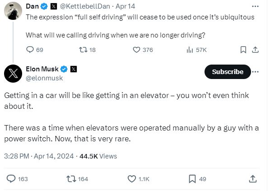
Task: Open more options on Dan's post
Action: (x=255, y=6)
